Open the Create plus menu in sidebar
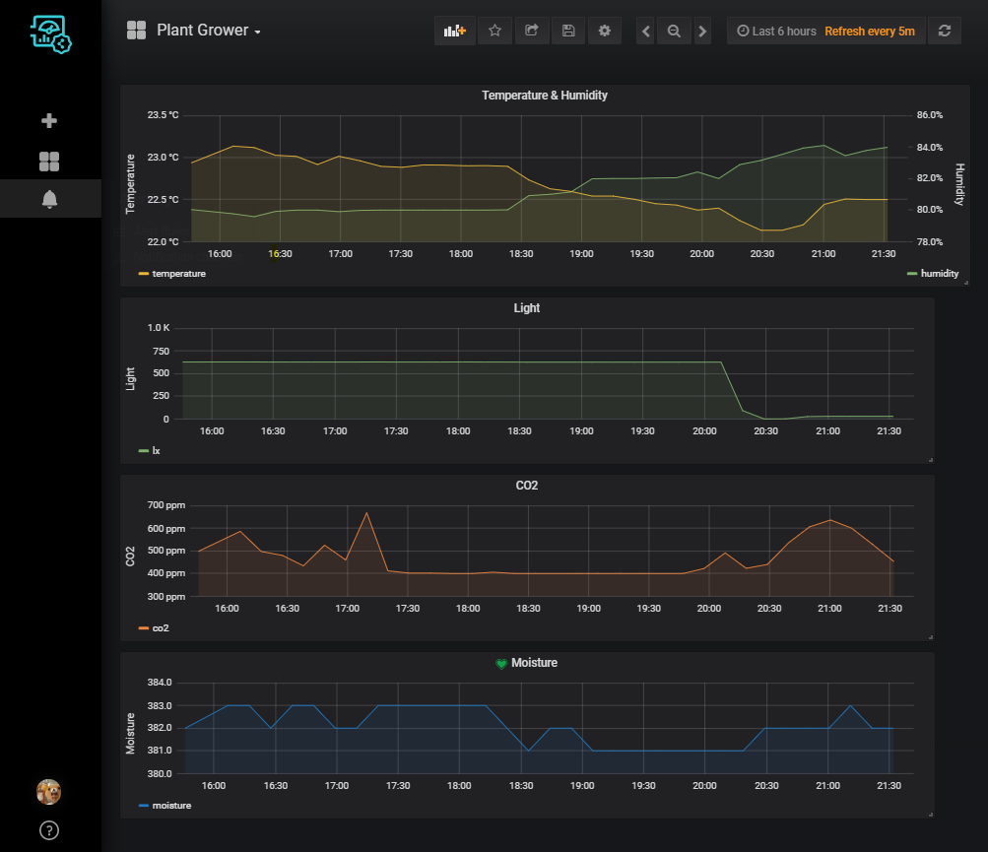Screen dimensions: 988x852 [x=49, y=121]
